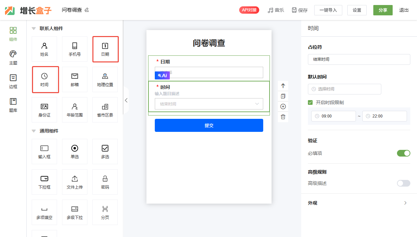Click 退出 to exit

pos(404,10)
